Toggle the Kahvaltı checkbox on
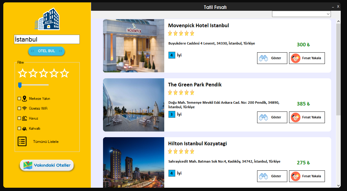347x191 pixels. pos(19,128)
